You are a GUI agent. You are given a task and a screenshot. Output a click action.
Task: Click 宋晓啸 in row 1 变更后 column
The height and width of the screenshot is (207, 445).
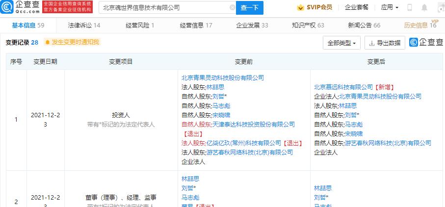point(354,133)
